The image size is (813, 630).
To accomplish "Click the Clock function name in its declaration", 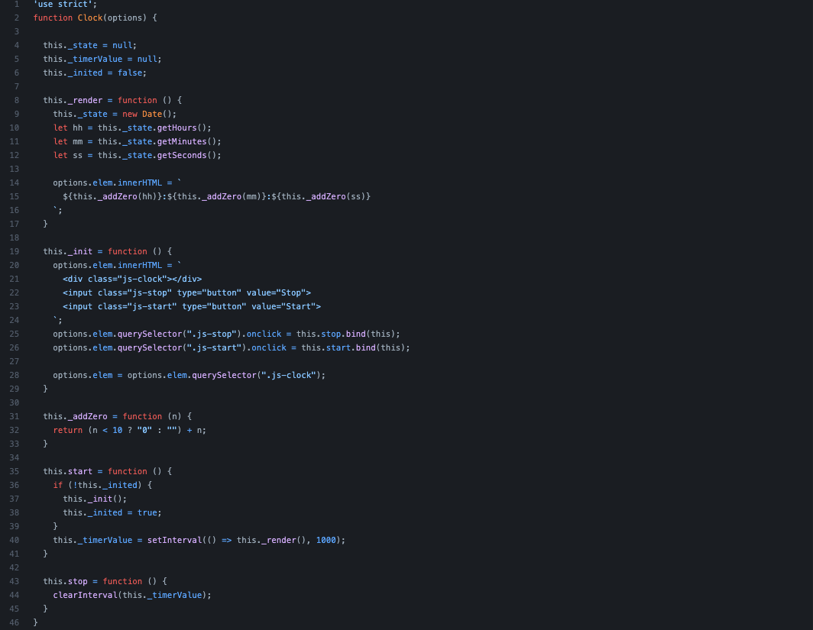I will [89, 18].
